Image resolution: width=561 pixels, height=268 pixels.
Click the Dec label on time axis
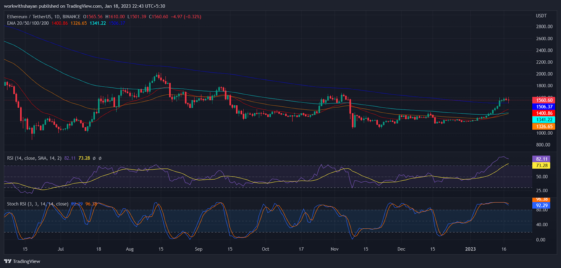[x=401, y=249]
